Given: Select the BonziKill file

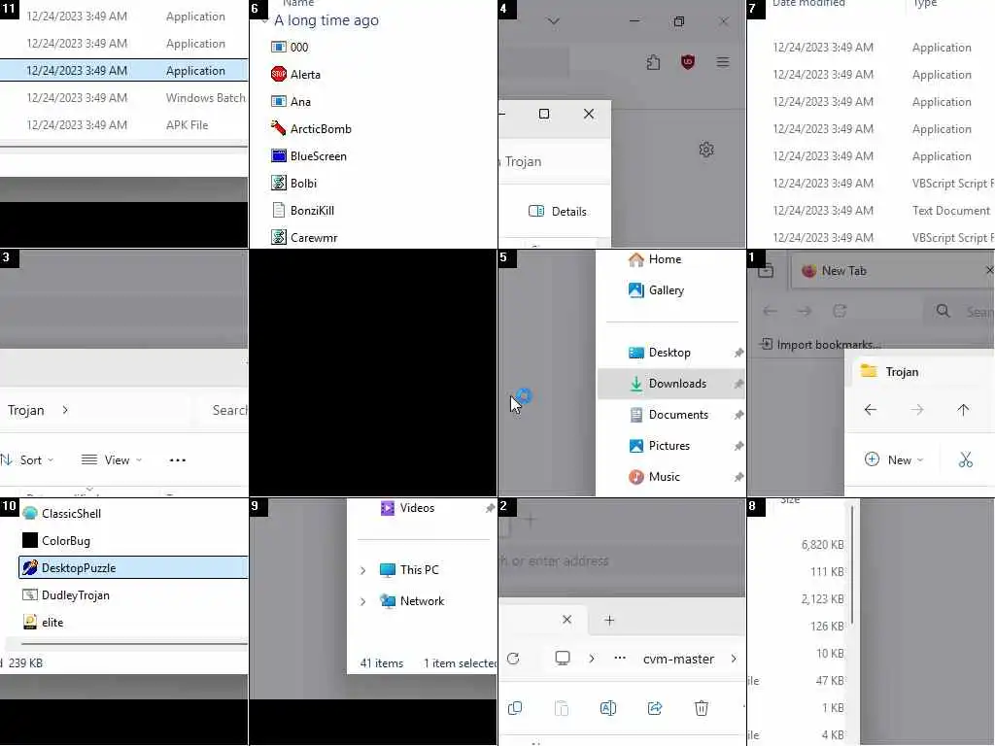Looking at the screenshot, I should point(303,211).
